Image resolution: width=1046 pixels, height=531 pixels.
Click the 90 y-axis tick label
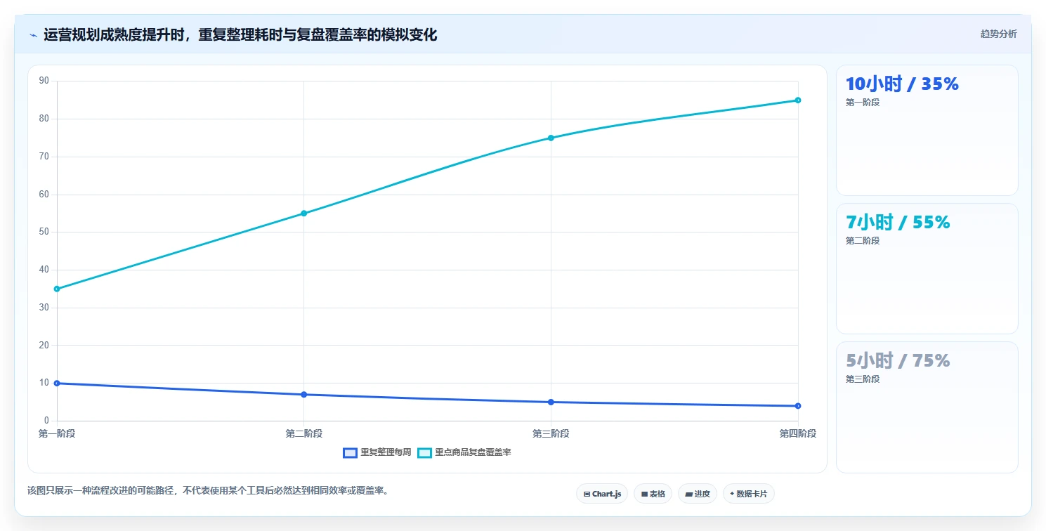(44, 81)
